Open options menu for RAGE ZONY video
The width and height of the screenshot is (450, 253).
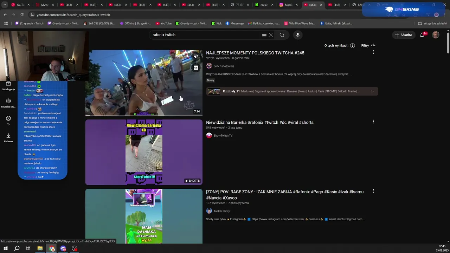tap(373, 191)
